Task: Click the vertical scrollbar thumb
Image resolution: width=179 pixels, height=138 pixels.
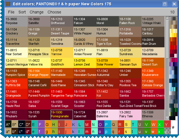Action: 167,39
